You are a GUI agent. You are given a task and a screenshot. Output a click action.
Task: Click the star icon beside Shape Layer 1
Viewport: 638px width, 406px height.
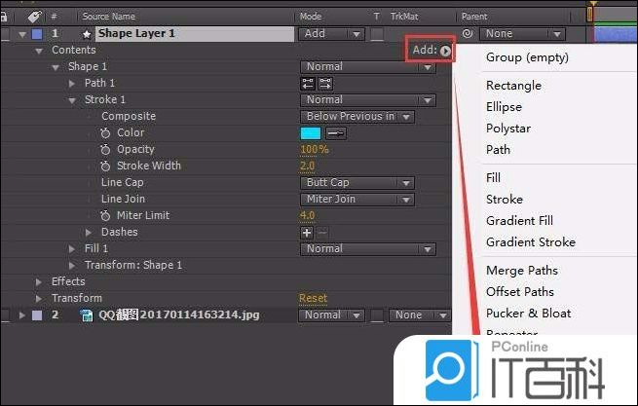87,34
